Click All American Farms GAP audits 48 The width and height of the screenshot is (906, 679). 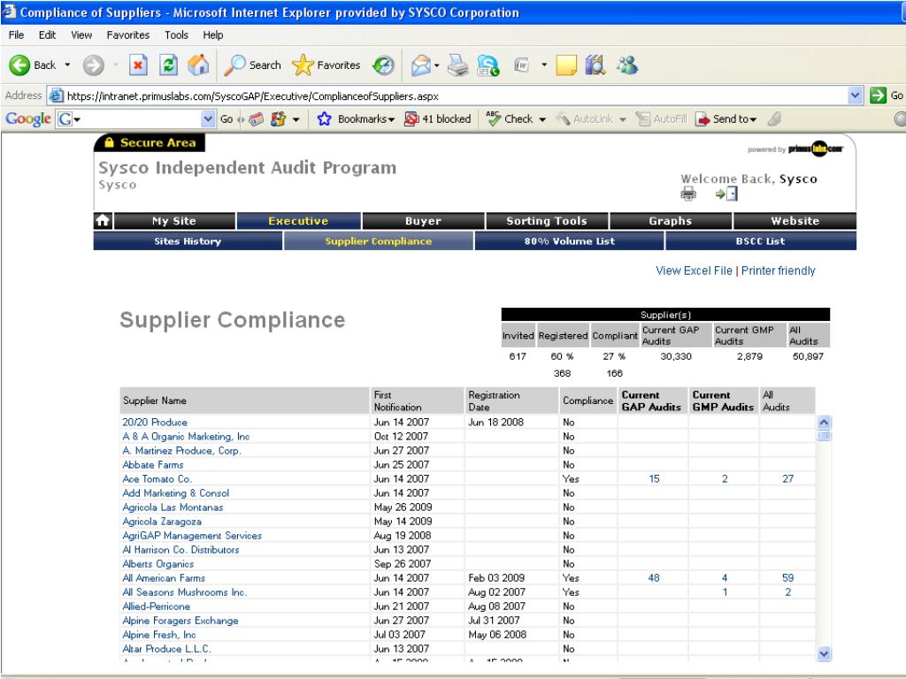654,578
